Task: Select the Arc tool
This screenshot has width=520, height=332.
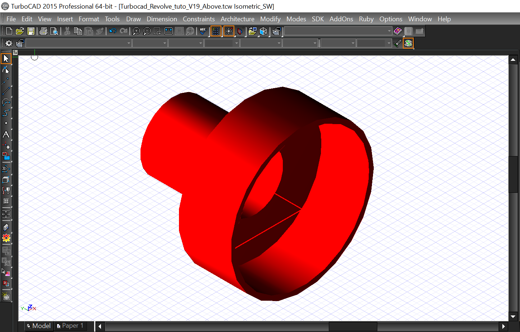Action: pos(6,102)
